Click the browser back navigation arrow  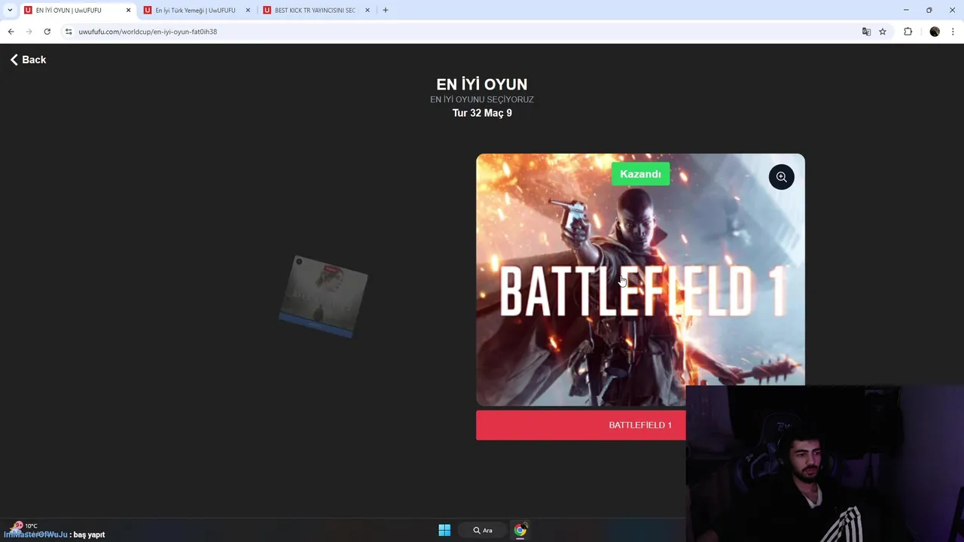[x=11, y=32]
